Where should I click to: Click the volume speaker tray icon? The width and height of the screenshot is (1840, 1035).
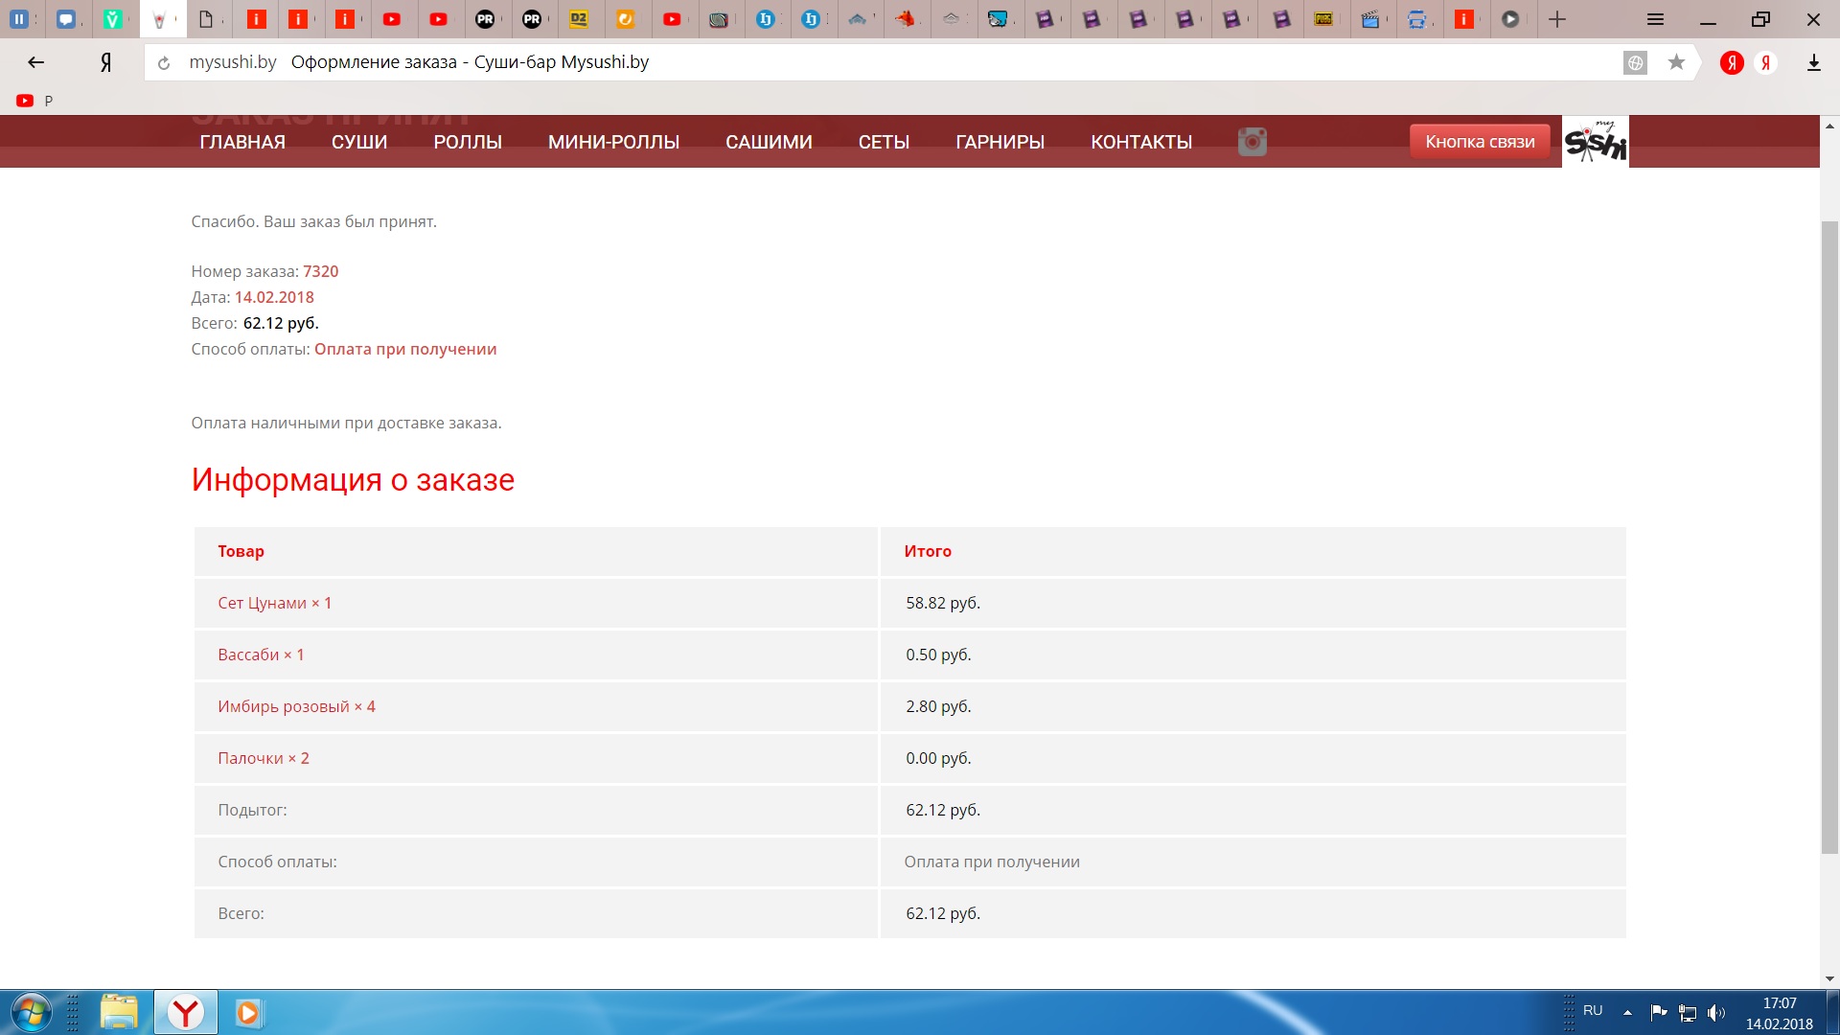coord(1715,1012)
